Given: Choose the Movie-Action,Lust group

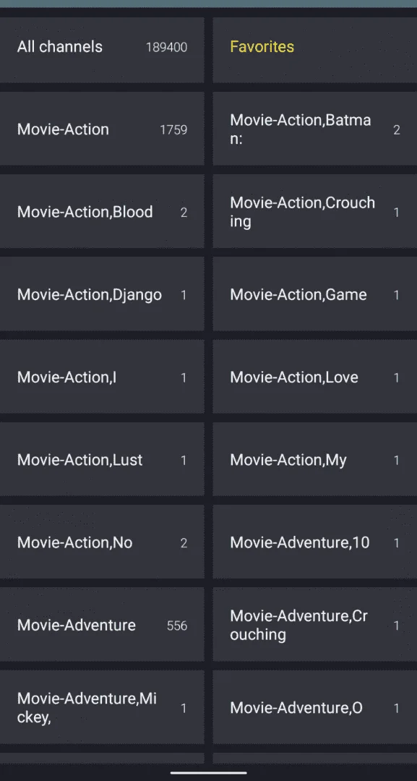Looking at the screenshot, I should pos(101,460).
